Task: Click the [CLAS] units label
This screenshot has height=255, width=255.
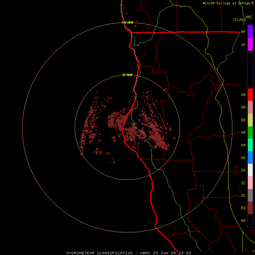Action: pos(239,20)
